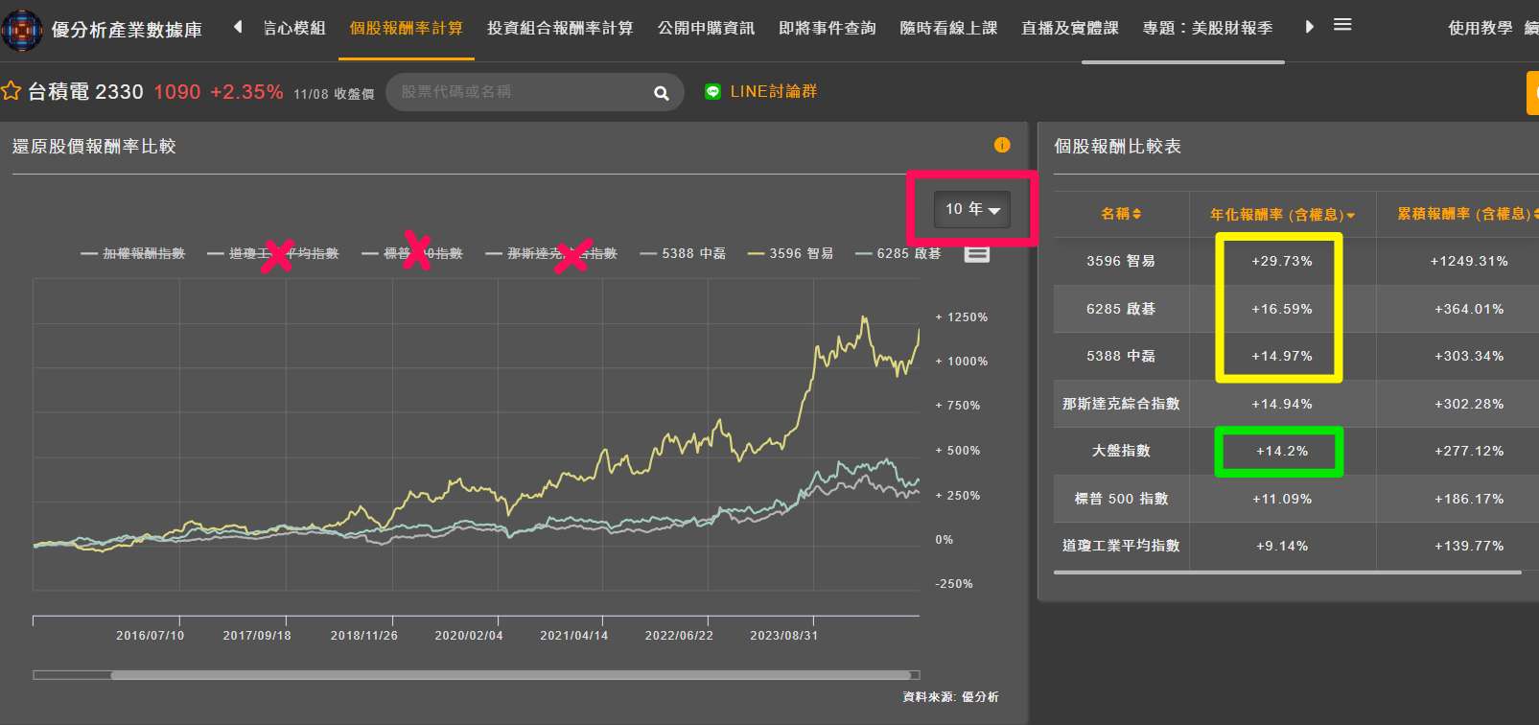Open the 優分析產業數據庫 home link
The image size is (1539, 725).
[x=127, y=30]
